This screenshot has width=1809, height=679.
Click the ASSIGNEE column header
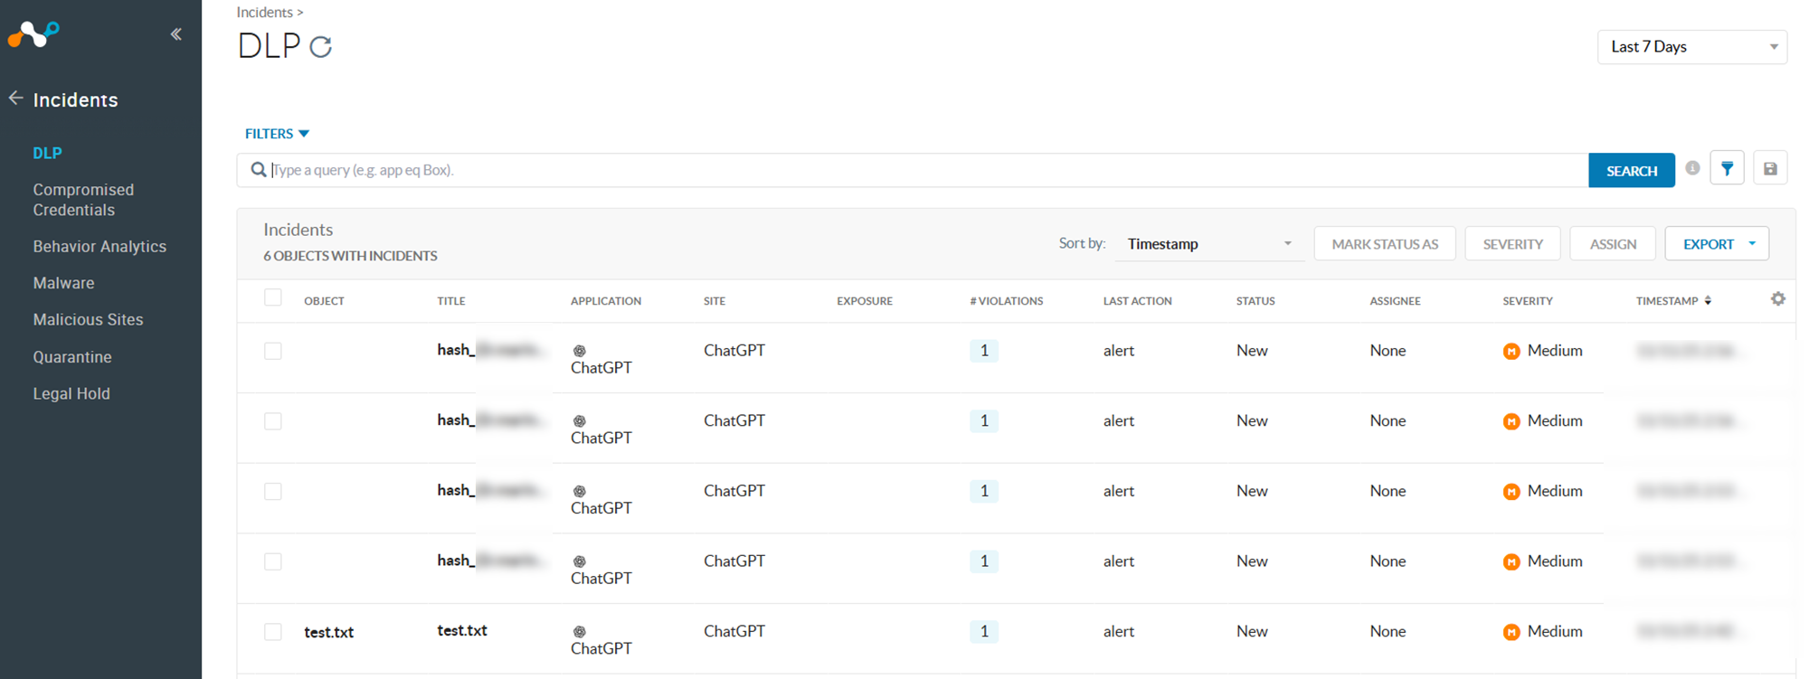click(1395, 301)
